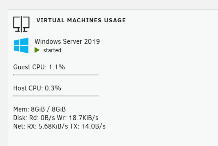Screen dimensions: 218x146
Task: Click the Mem 8GiB / 8GiB line
Action: [x=40, y=109]
